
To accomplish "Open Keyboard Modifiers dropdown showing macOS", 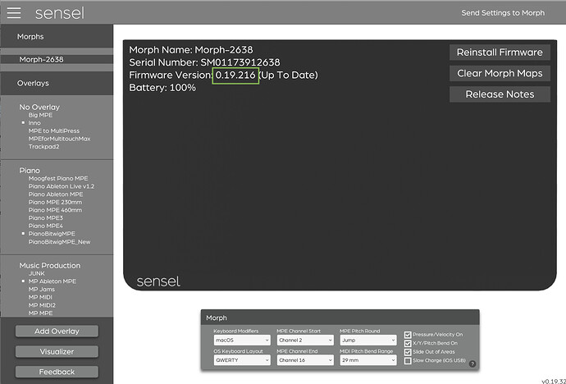I will 242,340.
